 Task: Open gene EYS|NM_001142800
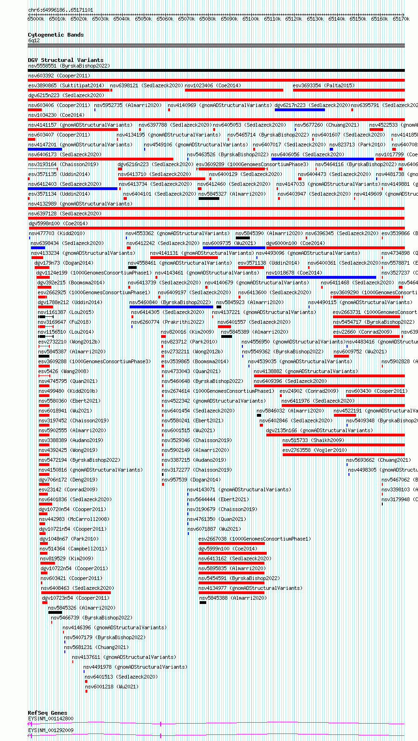coord(51,718)
